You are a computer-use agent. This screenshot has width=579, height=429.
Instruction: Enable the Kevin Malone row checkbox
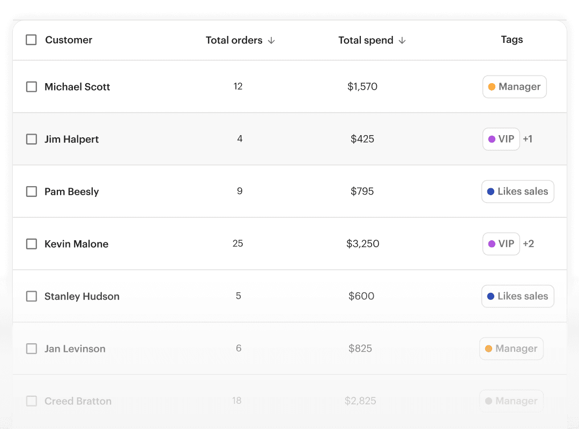coord(32,244)
